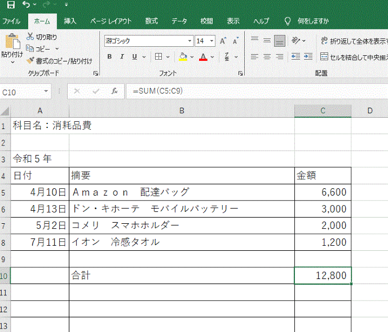This screenshot has width=388, height=332.
Task: Open the font name dropdown
Action: click(x=189, y=41)
